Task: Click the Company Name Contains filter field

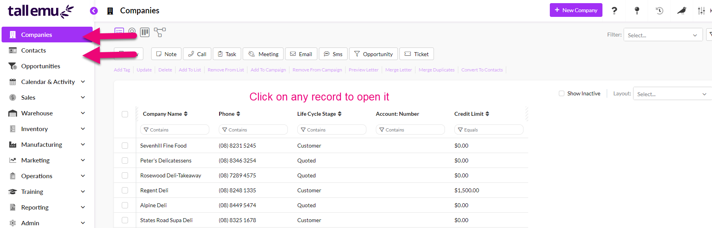Action: coord(175,130)
